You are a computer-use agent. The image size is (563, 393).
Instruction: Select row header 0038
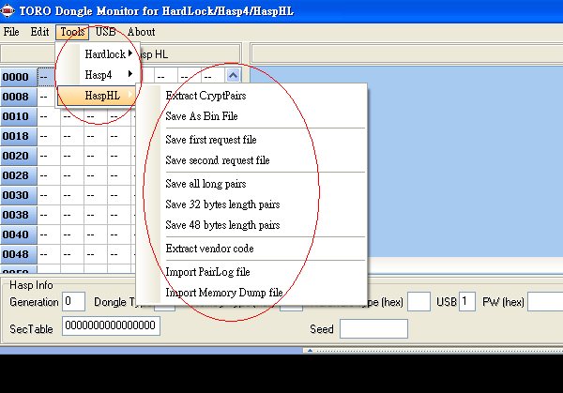click(19, 215)
